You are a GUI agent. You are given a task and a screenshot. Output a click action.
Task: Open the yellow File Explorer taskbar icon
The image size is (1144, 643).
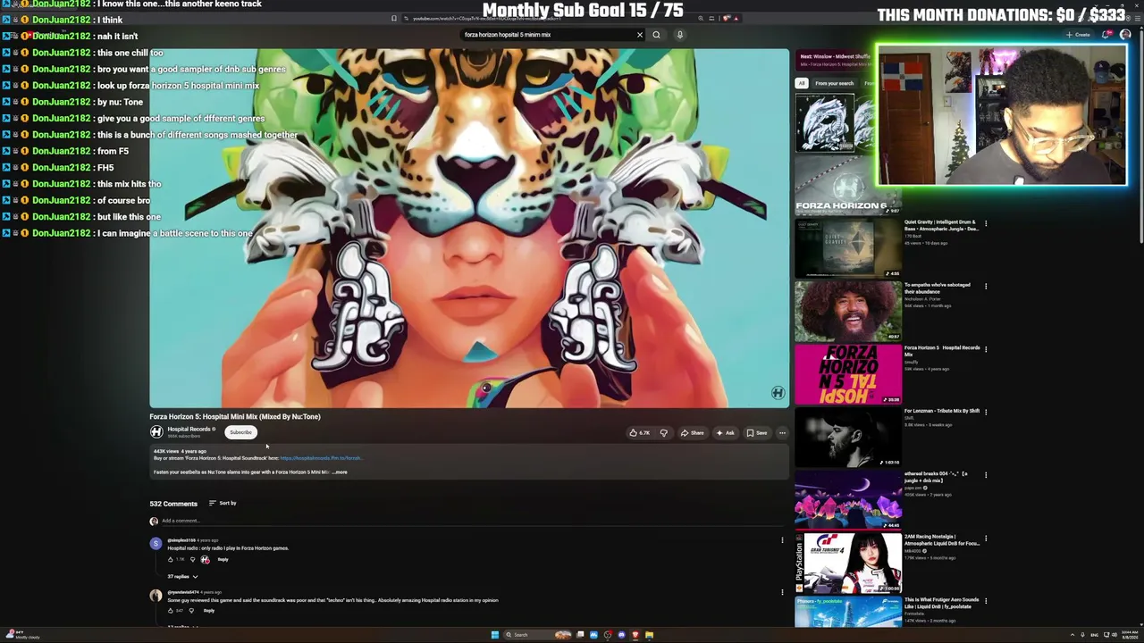[x=650, y=635]
